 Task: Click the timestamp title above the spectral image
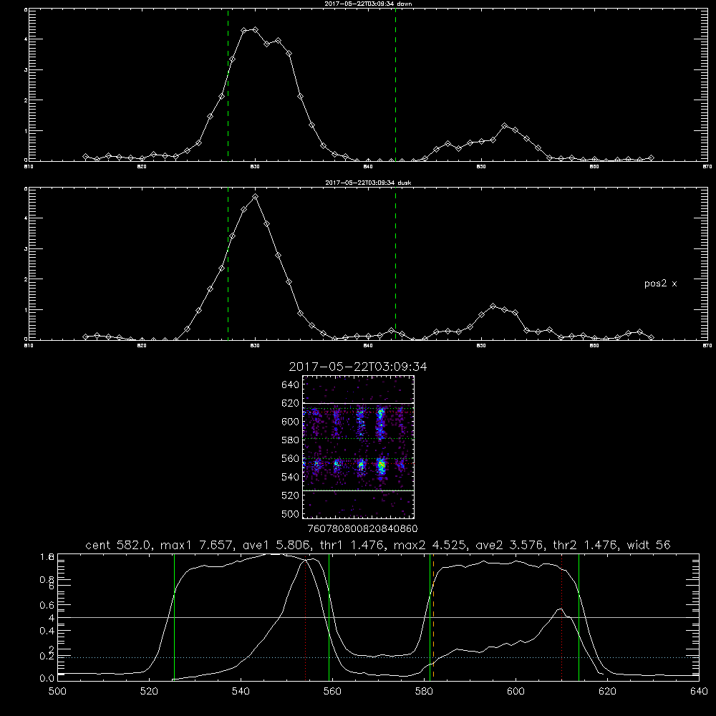[x=358, y=367]
